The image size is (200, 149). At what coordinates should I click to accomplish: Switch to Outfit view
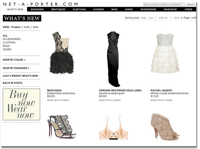26,27
